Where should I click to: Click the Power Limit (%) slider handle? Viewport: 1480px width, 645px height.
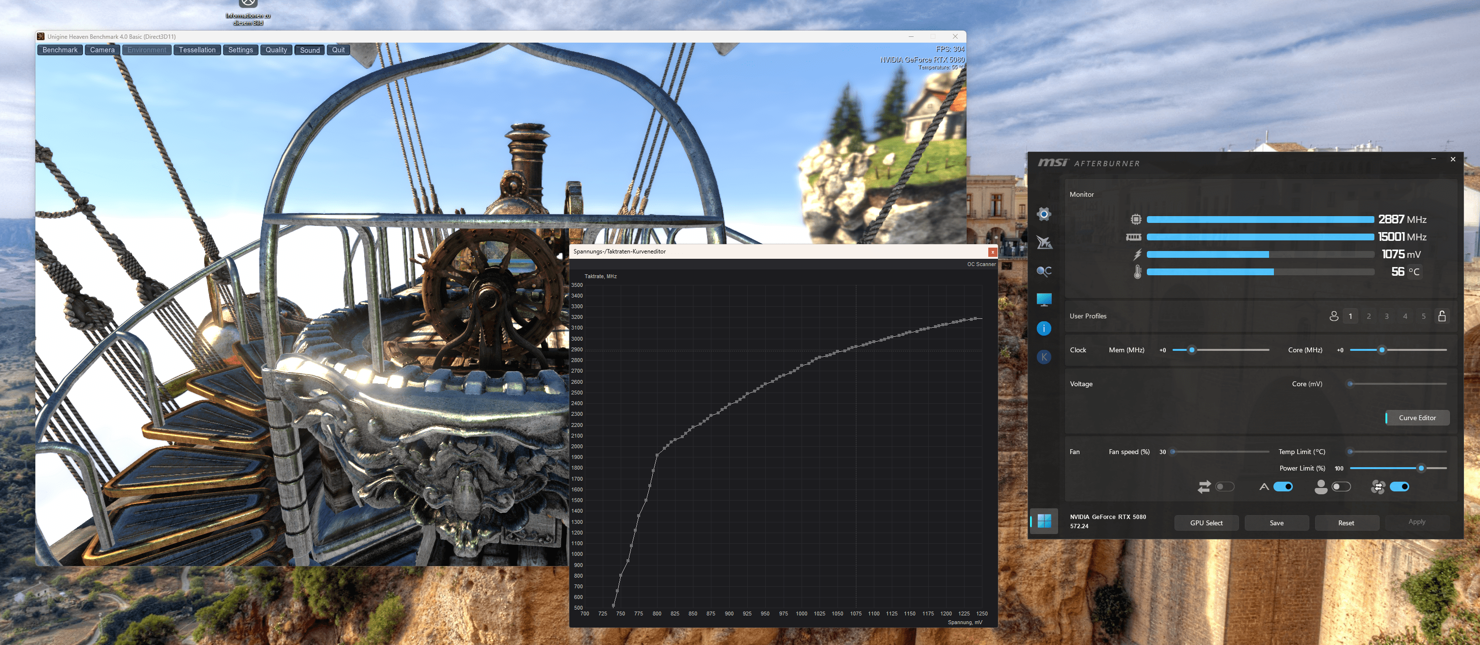pyautogui.click(x=1421, y=468)
